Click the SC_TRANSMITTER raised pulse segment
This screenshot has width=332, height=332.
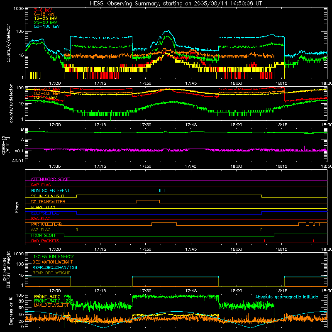coord(148,200)
